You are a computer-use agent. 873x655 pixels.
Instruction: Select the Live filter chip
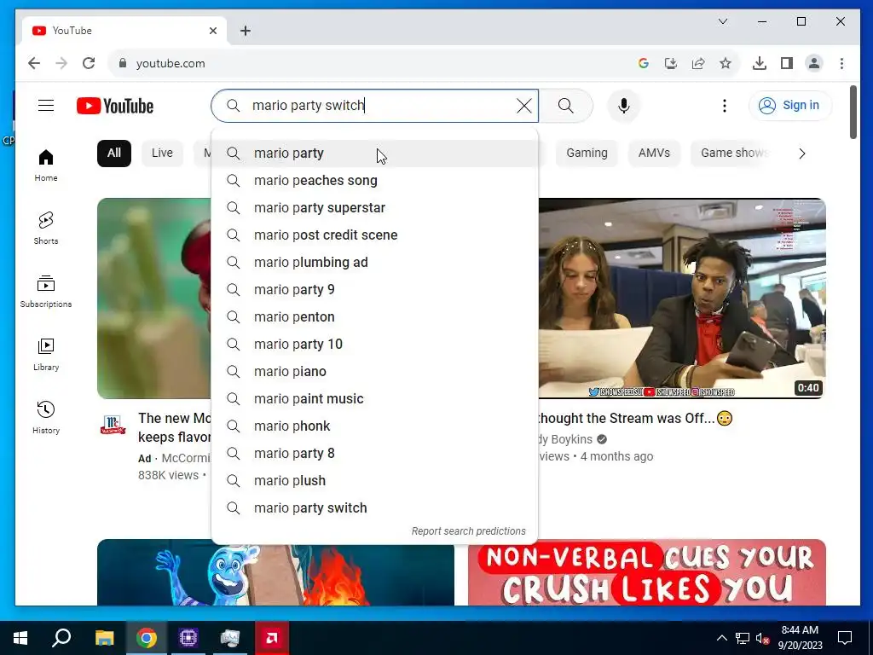pyautogui.click(x=162, y=154)
